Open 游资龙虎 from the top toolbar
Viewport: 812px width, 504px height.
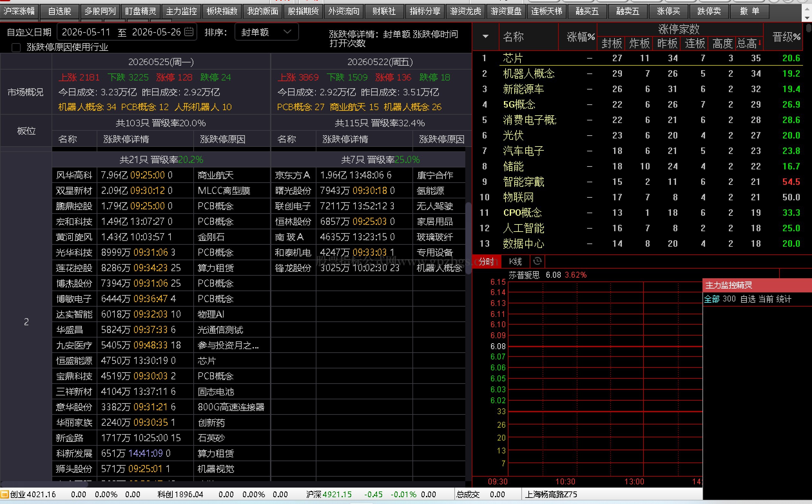pyautogui.click(x=466, y=12)
